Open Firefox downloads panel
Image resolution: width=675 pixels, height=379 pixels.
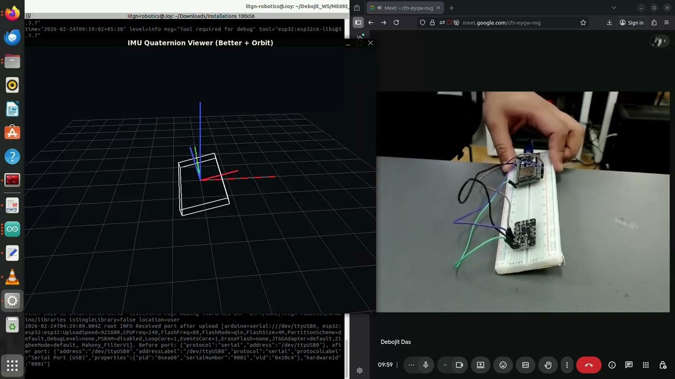click(610, 23)
